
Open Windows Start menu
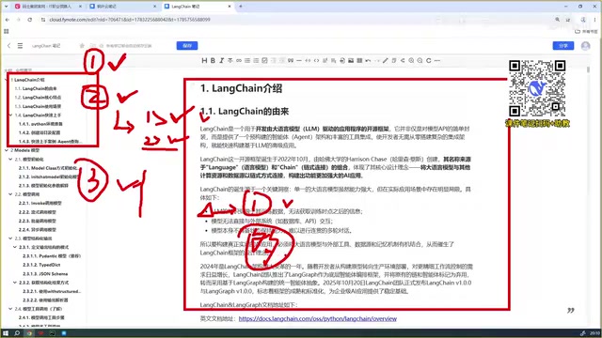tap(6, 333)
